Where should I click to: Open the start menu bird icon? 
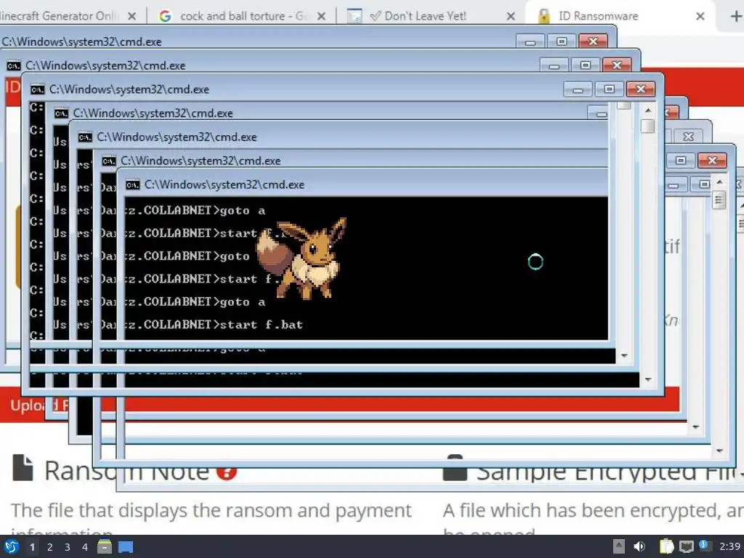[11, 547]
